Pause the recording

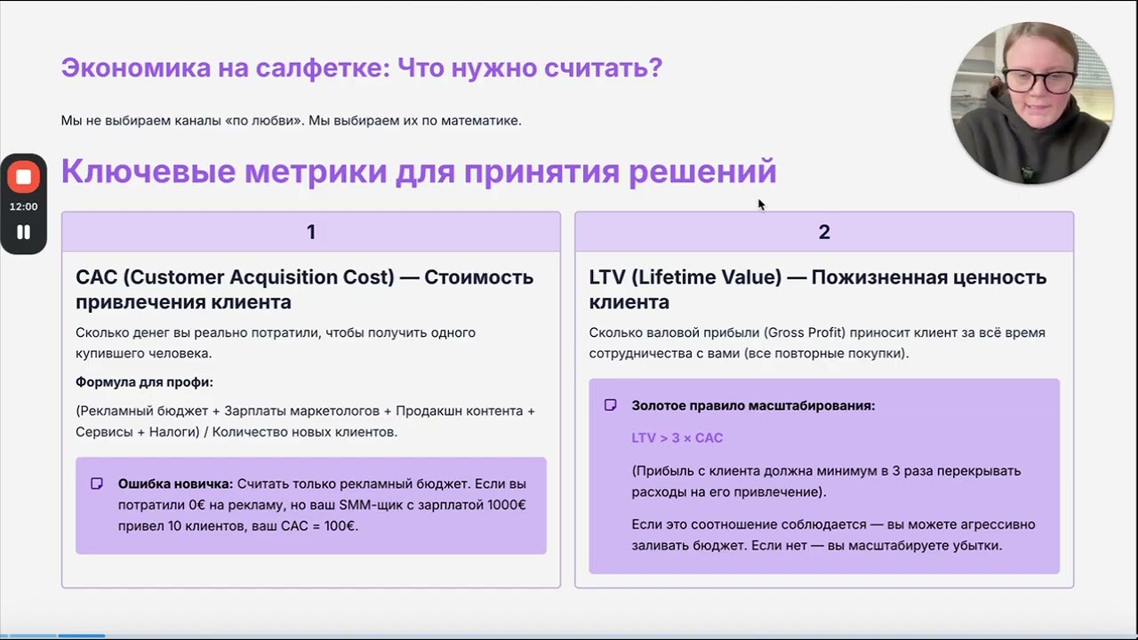pos(23,232)
